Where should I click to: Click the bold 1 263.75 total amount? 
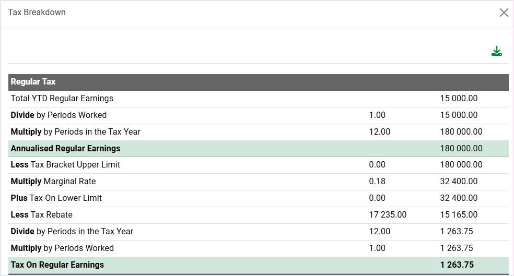tap(457, 265)
